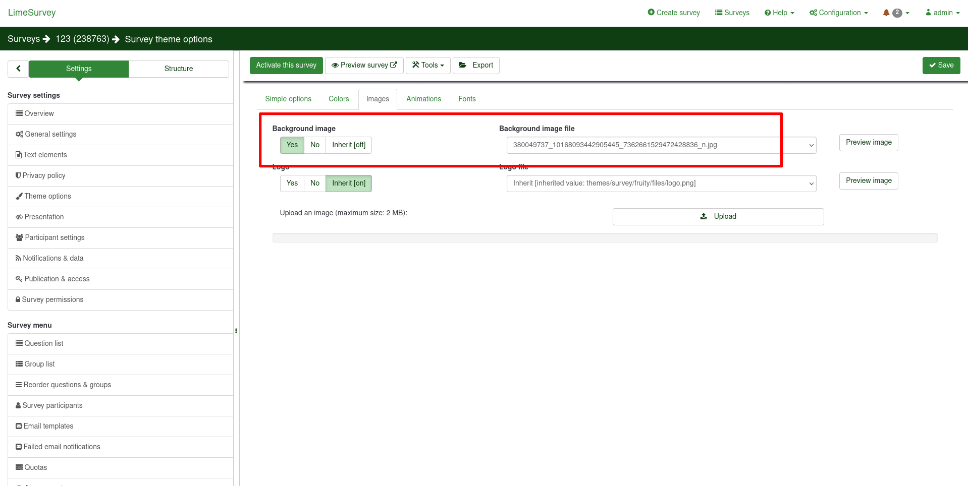Image resolution: width=968 pixels, height=486 pixels.
Task: Open Theme options paintbrush entry
Action: pos(47,196)
